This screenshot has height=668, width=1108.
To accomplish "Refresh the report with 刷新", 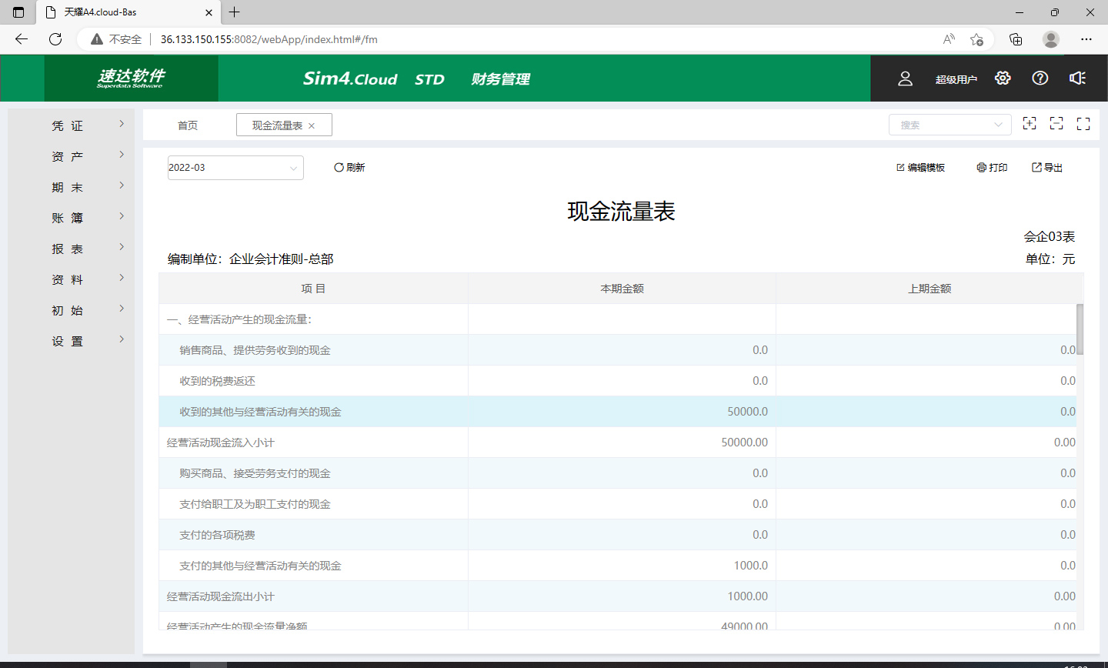I will (349, 168).
